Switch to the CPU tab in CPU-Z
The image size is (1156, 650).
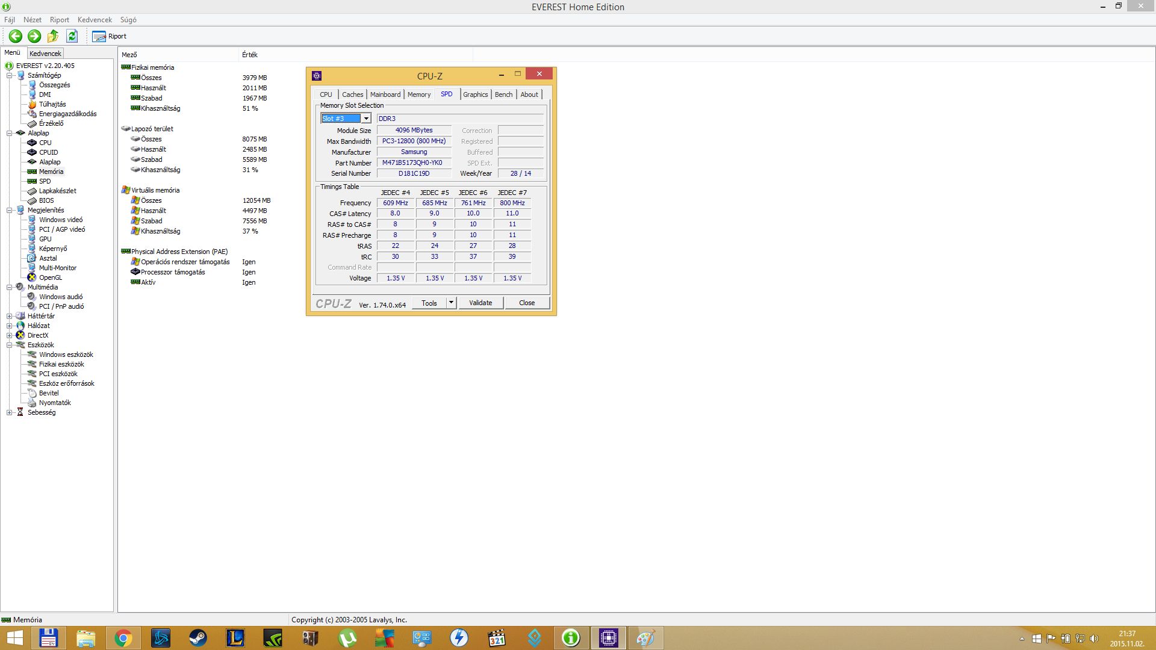point(326,94)
